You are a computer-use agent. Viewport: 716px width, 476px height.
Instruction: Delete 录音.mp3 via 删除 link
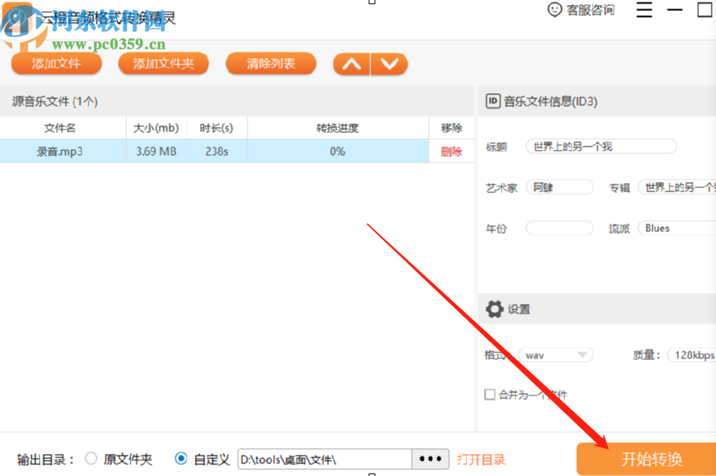coord(451,152)
